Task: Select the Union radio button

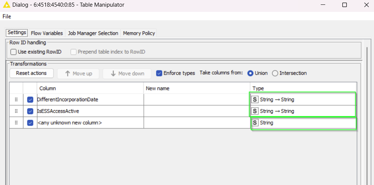Action: [250, 73]
